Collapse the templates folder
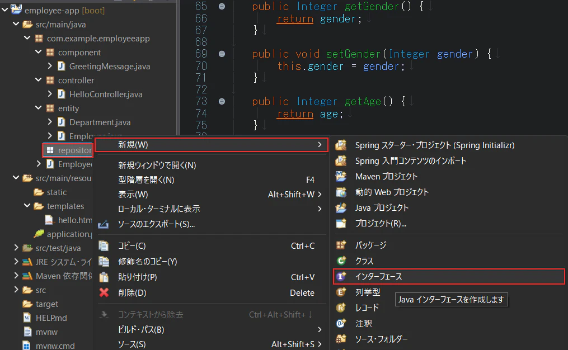The height and width of the screenshot is (350, 568). click(x=27, y=206)
